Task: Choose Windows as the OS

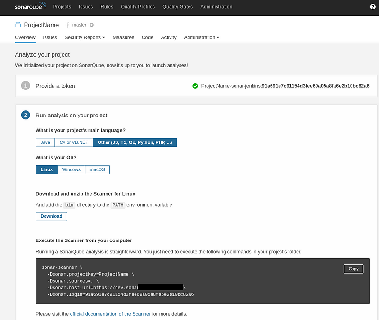Action: click(71, 169)
